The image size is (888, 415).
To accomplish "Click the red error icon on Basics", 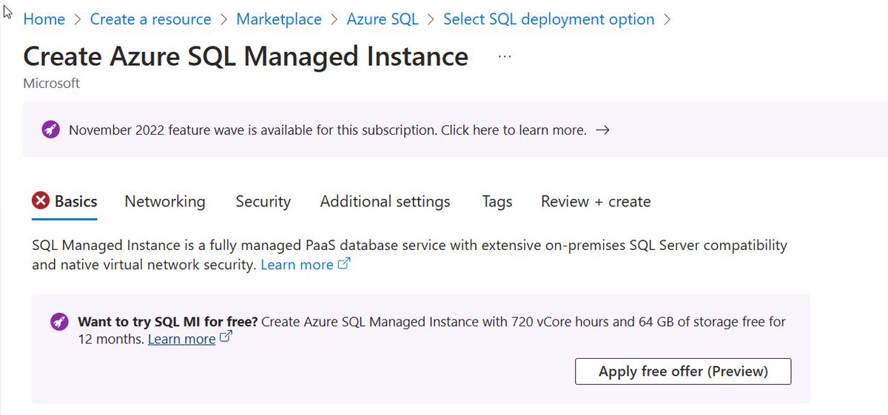I will point(41,201).
